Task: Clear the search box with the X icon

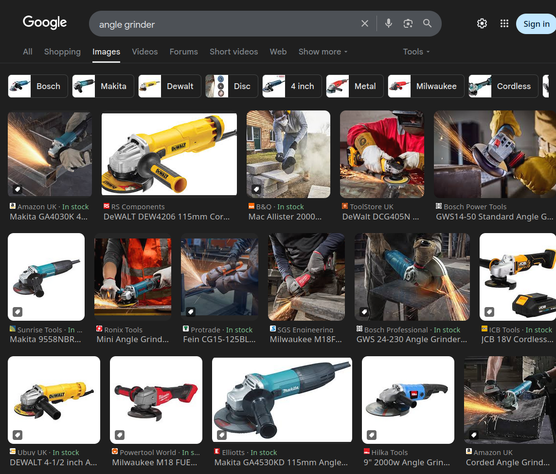Action: tap(364, 24)
